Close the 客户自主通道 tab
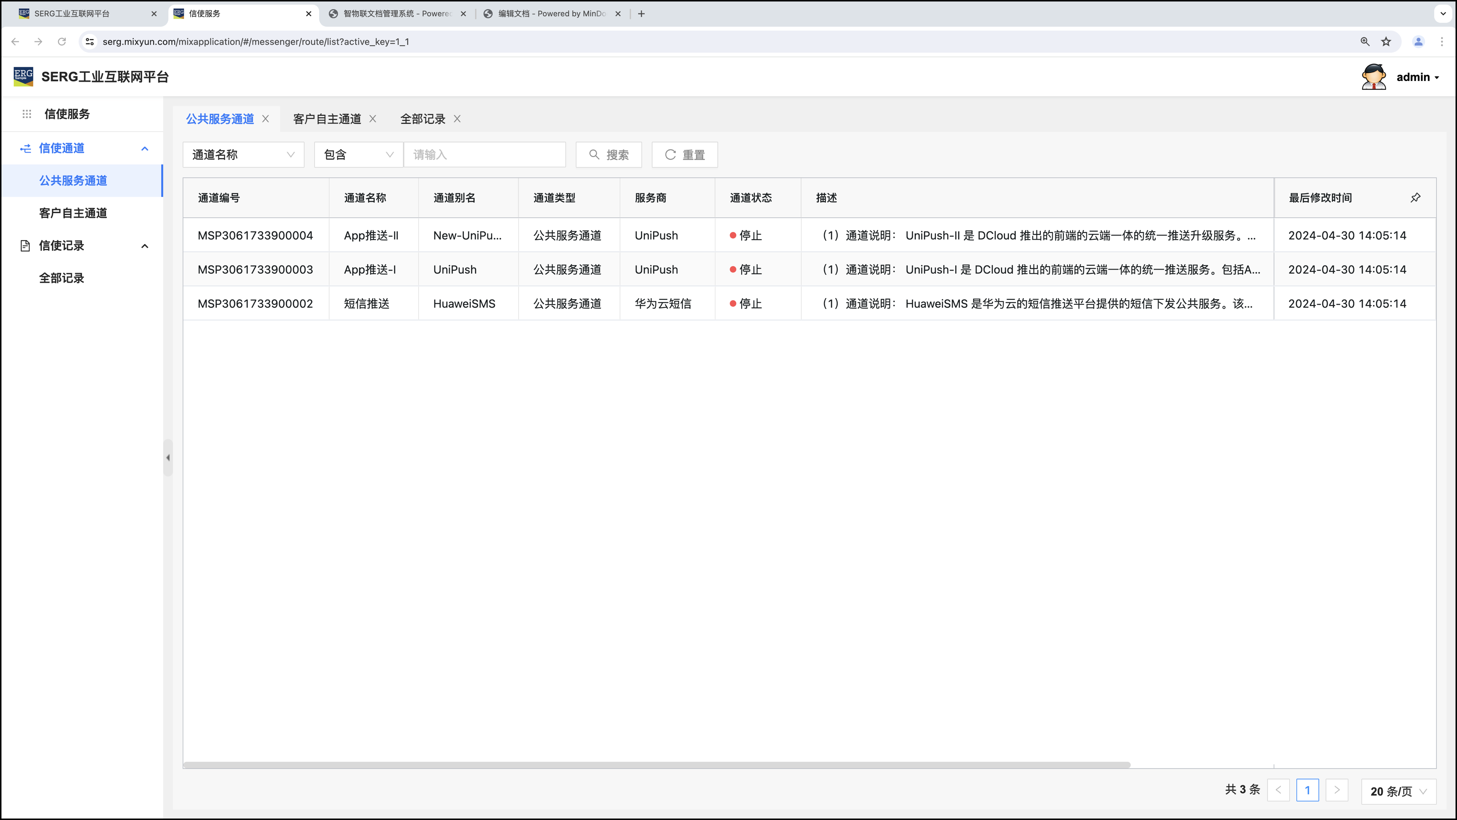Viewport: 1457px width, 820px height. pos(373,119)
